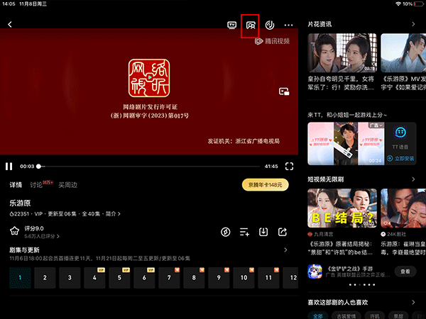Pause the video playback
Image resolution: width=426 pixels, height=319 pixels.
[x=9, y=167]
